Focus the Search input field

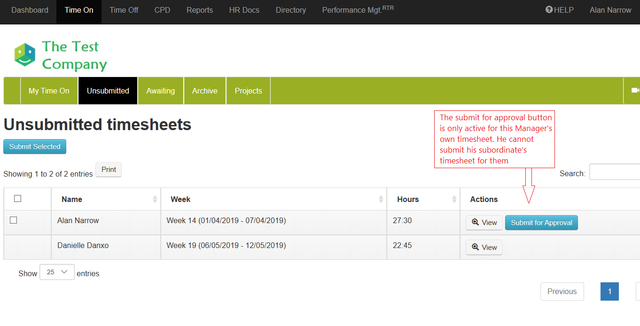pyautogui.click(x=615, y=172)
